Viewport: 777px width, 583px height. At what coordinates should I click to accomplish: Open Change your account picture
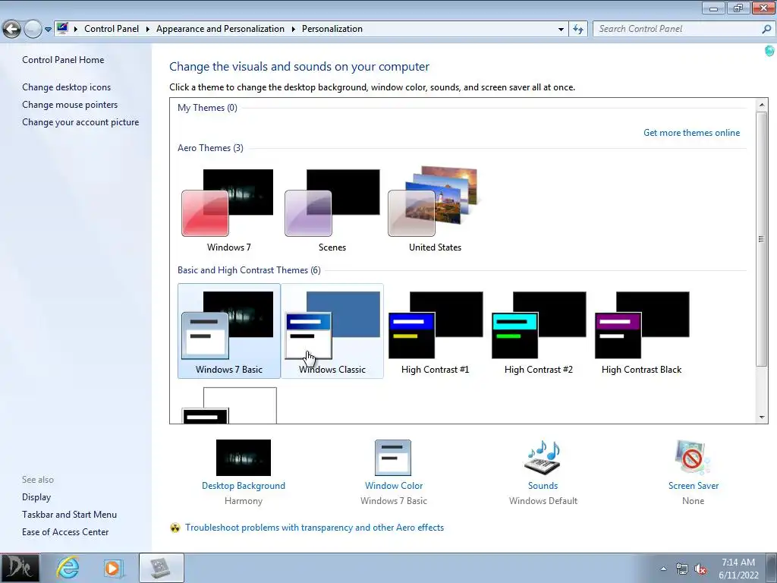80,122
